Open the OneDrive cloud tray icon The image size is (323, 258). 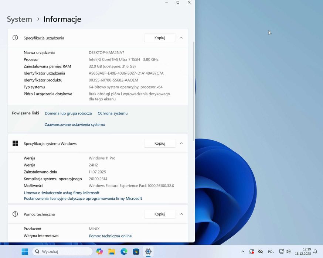261,251
